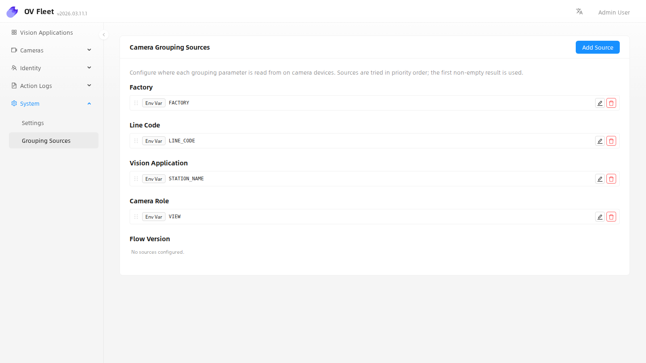Click the Line Code section heading
Screen dimensions: 646x363
coord(145,125)
